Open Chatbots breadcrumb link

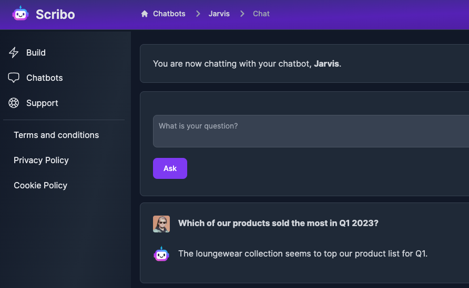(x=169, y=14)
